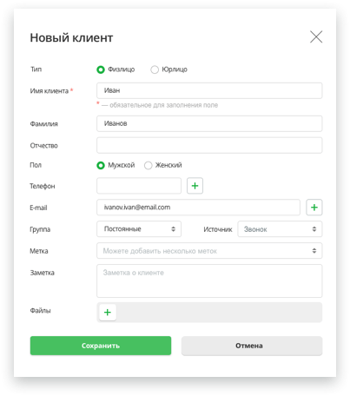This screenshot has width=350, height=396.
Task: Click the Заметка о клиенте text area
Action: pos(209,280)
